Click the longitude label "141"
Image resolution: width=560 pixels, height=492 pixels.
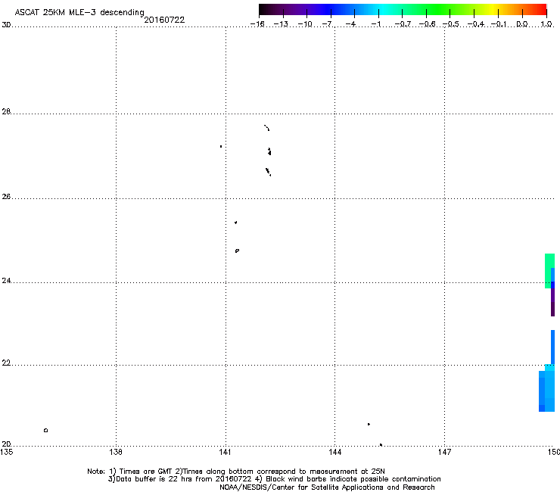(x=225, y=452)
